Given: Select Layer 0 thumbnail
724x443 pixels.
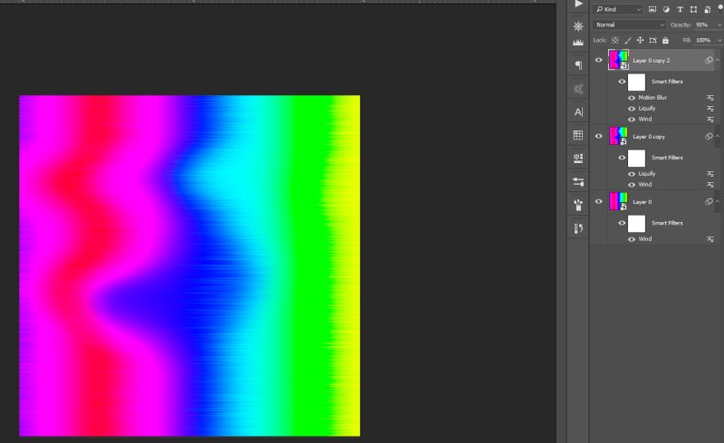Looking at the screenshot, I should [618, 202].
